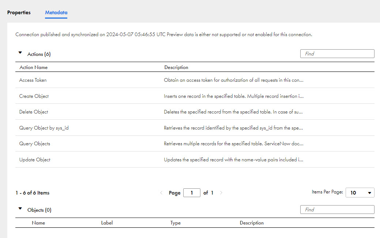This screenshot has width=380, height=238.
Task: Click the Actions Find search field
Action: tap(337, 54)
